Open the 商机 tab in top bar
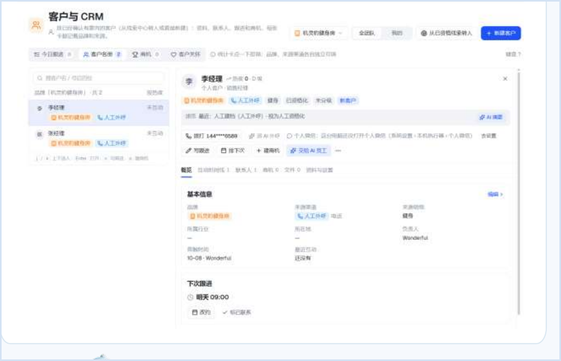 [x=145, y=54]
